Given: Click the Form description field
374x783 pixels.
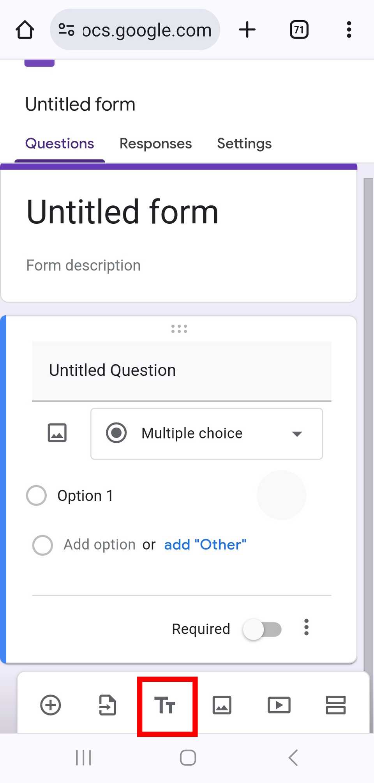Looking at the screenshot, I should (83, 265).
